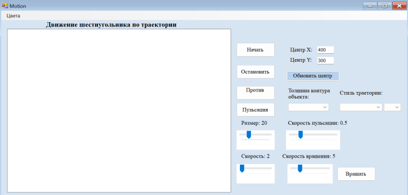This screenshot has width=408, height=195.
Task: Focus the Центр Y input field
Action: [x=325, y=60]
